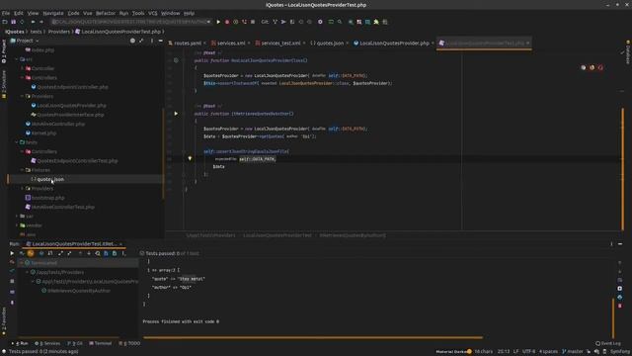Image resolution: width=632 pixels, height=356 pixels.
Task: Select bootstrap.php in project tree
Action: (47, 198)
